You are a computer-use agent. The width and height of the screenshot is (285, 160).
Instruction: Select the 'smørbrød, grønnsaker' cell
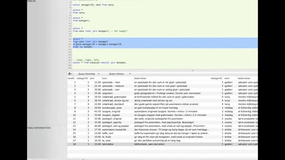click(114, 97)
